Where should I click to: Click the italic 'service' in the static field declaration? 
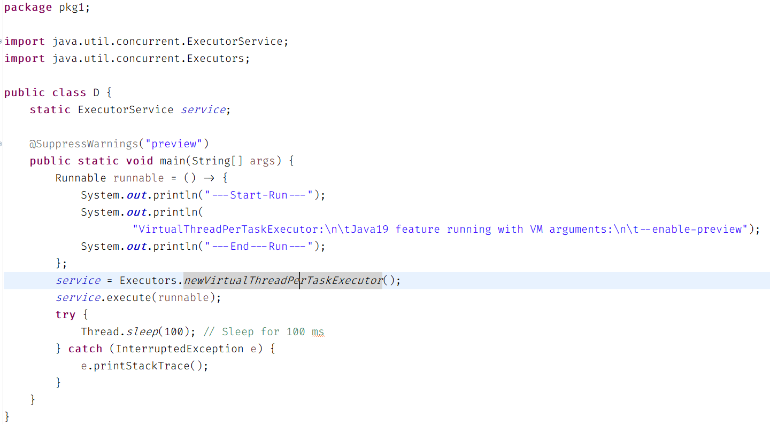tap(203, 110)
